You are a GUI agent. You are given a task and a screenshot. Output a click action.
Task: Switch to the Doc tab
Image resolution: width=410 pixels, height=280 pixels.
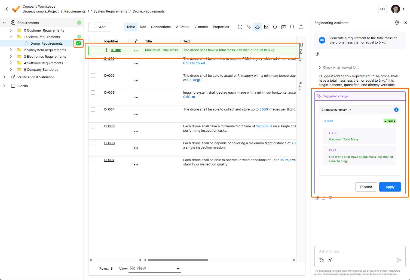[x=143, y=27]
